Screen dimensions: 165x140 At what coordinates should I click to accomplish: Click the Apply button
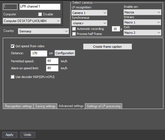(x=10, y=135)
